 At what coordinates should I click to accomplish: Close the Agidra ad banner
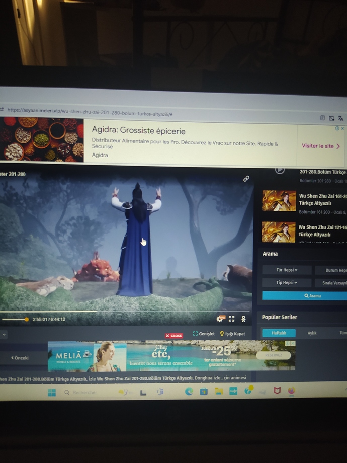click(342, 128)
